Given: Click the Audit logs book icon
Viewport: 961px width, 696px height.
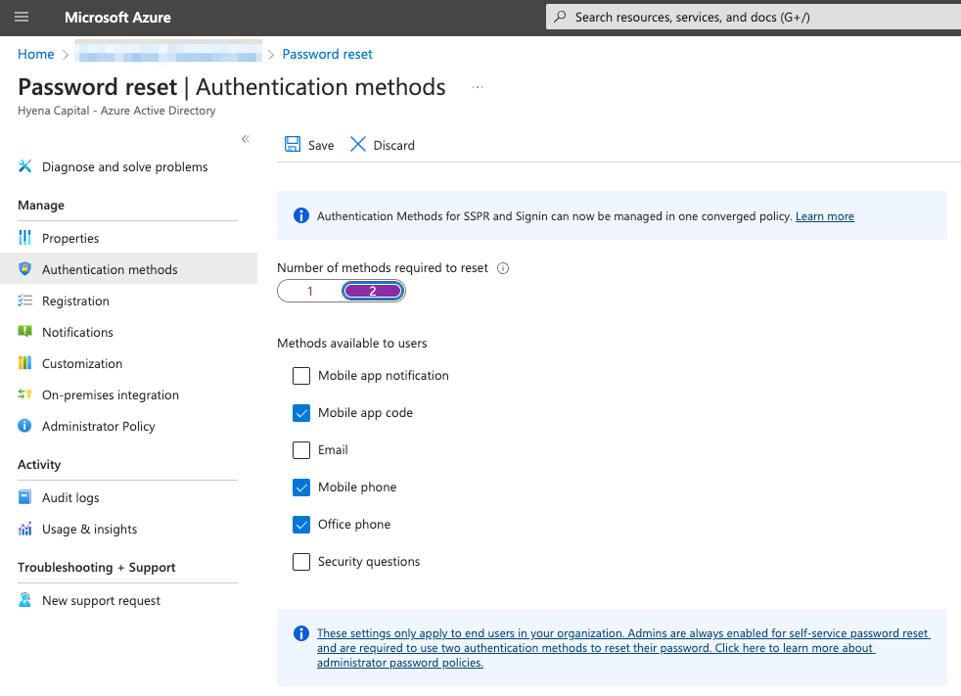Looking at the screenshot, I should [24, 497].
